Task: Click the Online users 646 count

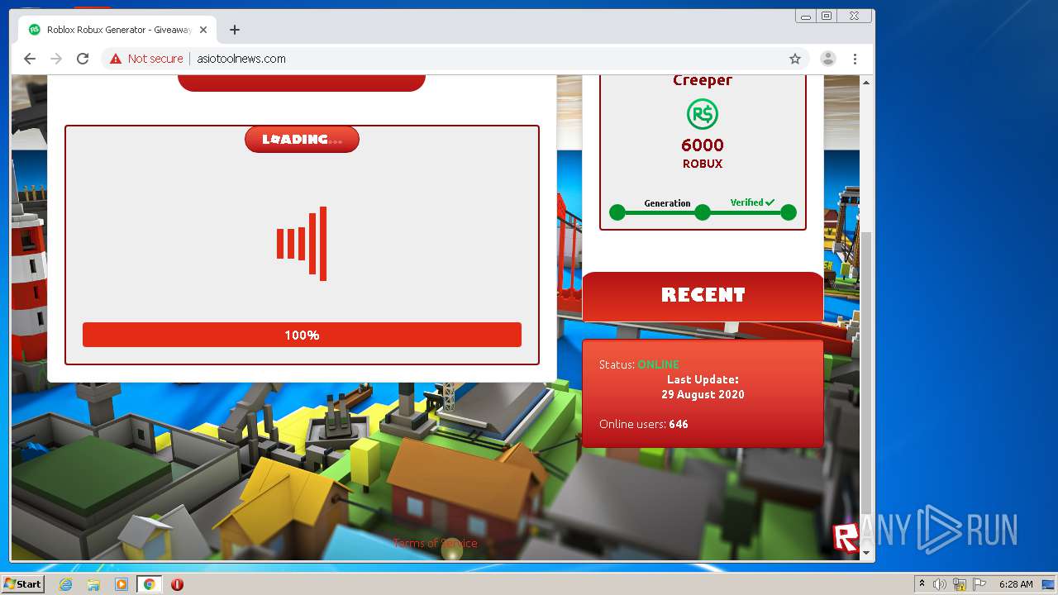Action: [644, 424]
